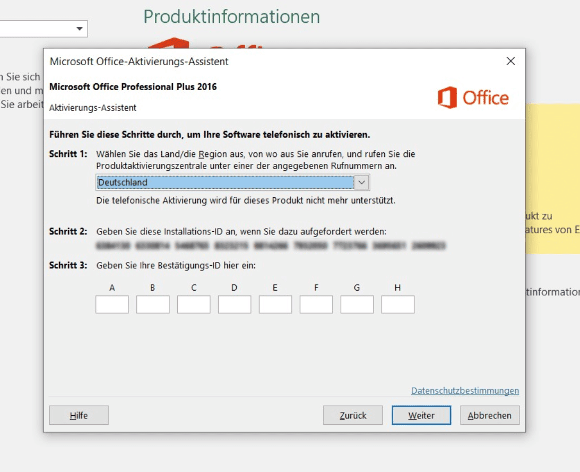Click the blurred Installations-ID number row
580x472 pixels.
point(271,246)
